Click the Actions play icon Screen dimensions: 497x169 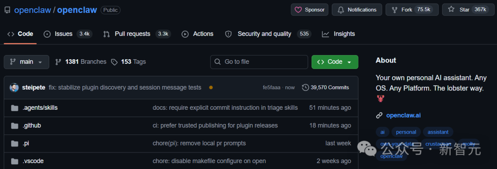(x=185, y=34)
